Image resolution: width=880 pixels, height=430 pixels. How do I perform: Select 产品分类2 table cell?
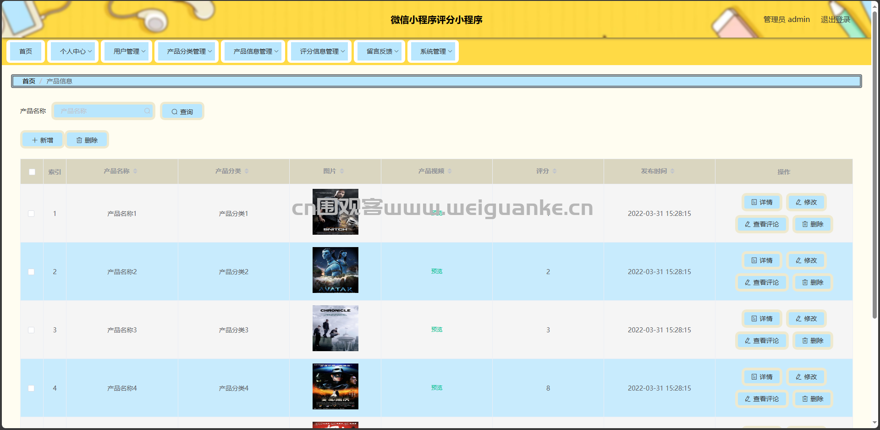(x=234, y=272)
